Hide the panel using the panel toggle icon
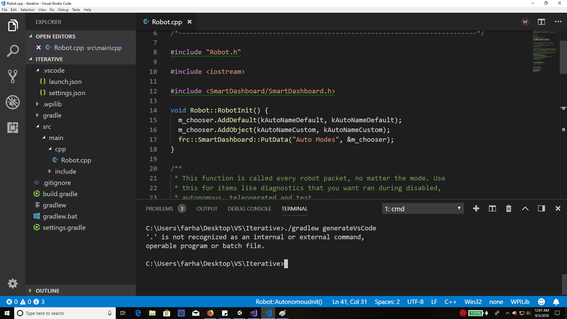This screenshot has width=567, height=319. (541, 208)
